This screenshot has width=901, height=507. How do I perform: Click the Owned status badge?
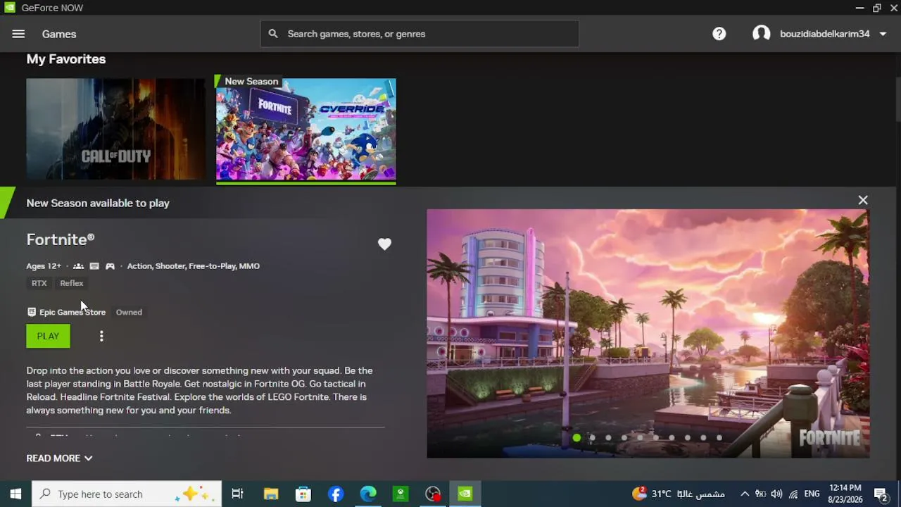129,312
